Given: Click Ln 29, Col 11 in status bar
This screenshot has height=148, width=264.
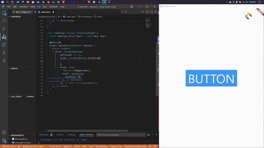Looking at the screenshot, I should click(55, 146).
